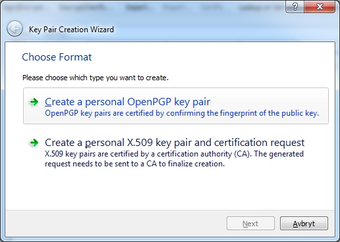Click the 'request needs to be sent' text line
The image size is (340, 242).
coord(134,164)
